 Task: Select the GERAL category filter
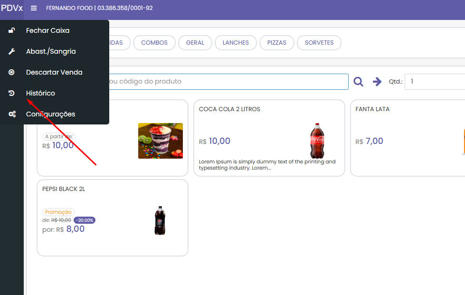pyautogui.click(x=195, y=43)
